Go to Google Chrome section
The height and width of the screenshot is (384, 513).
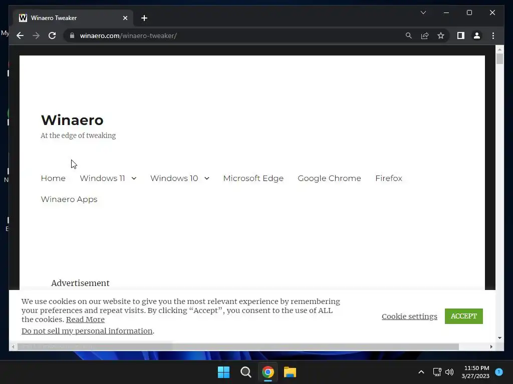coord(329,178)
